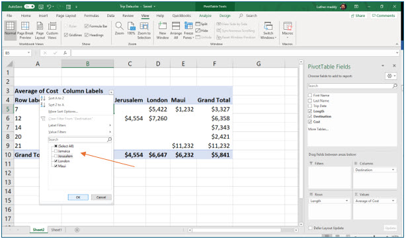Screen dimensions: 406x239
Task: Open Length dropdown in Rows area
Action: tap(346, 201)
